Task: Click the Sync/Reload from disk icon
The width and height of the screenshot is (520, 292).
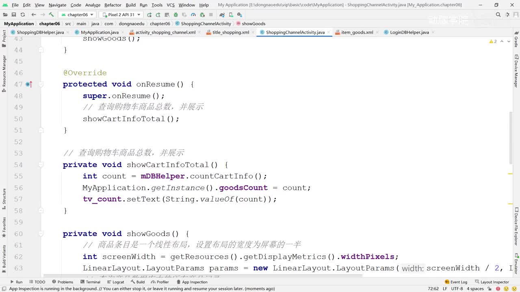Action: coord(23,15)
